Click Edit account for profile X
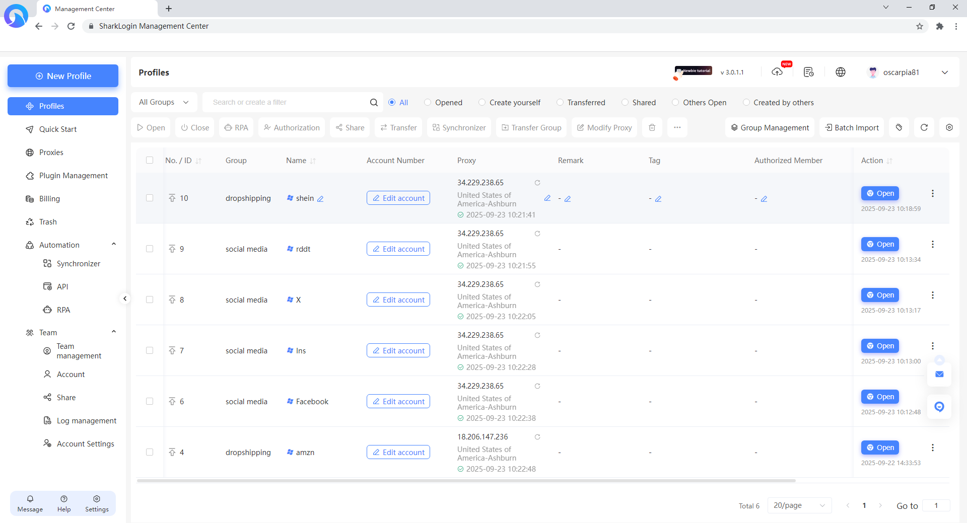Image resolution: width=967 pixels, height=523 pixels. coord(398,300)
